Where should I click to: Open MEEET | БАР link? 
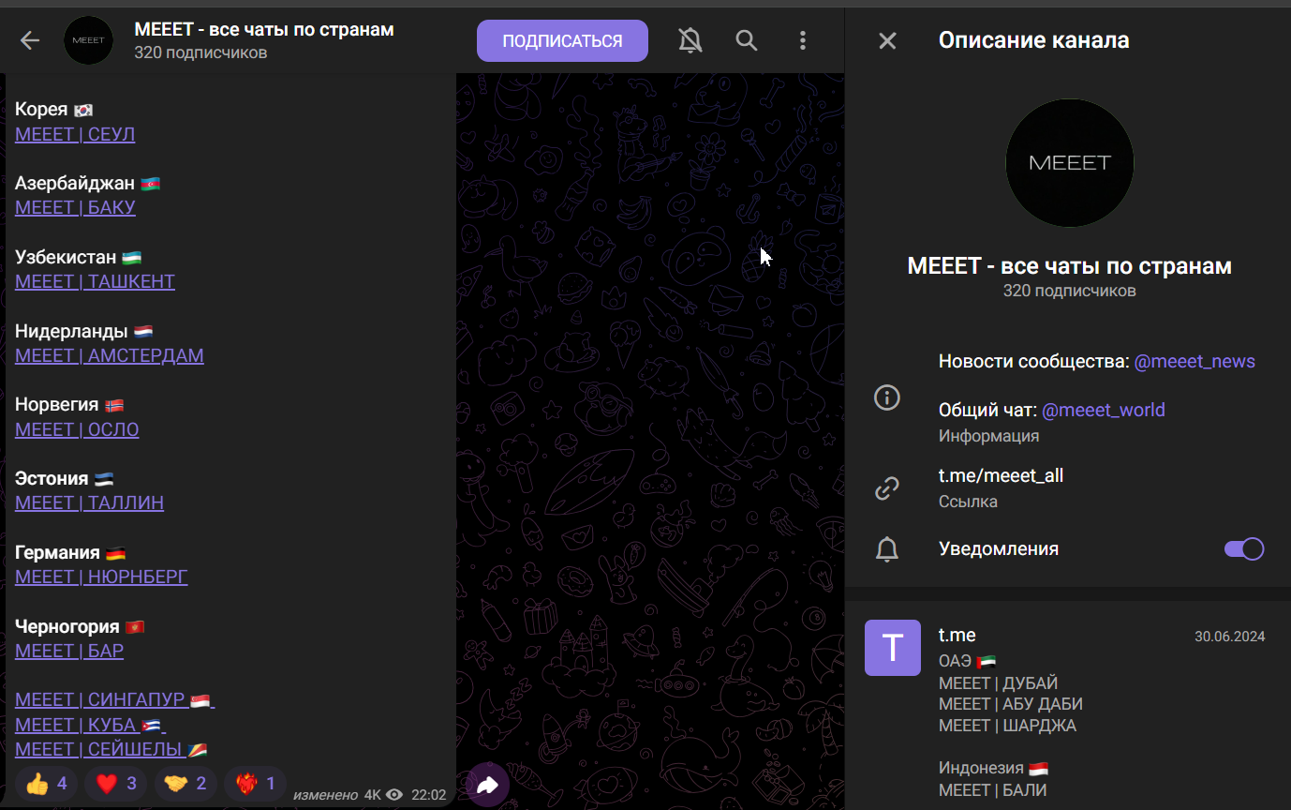tap(69, 651)
